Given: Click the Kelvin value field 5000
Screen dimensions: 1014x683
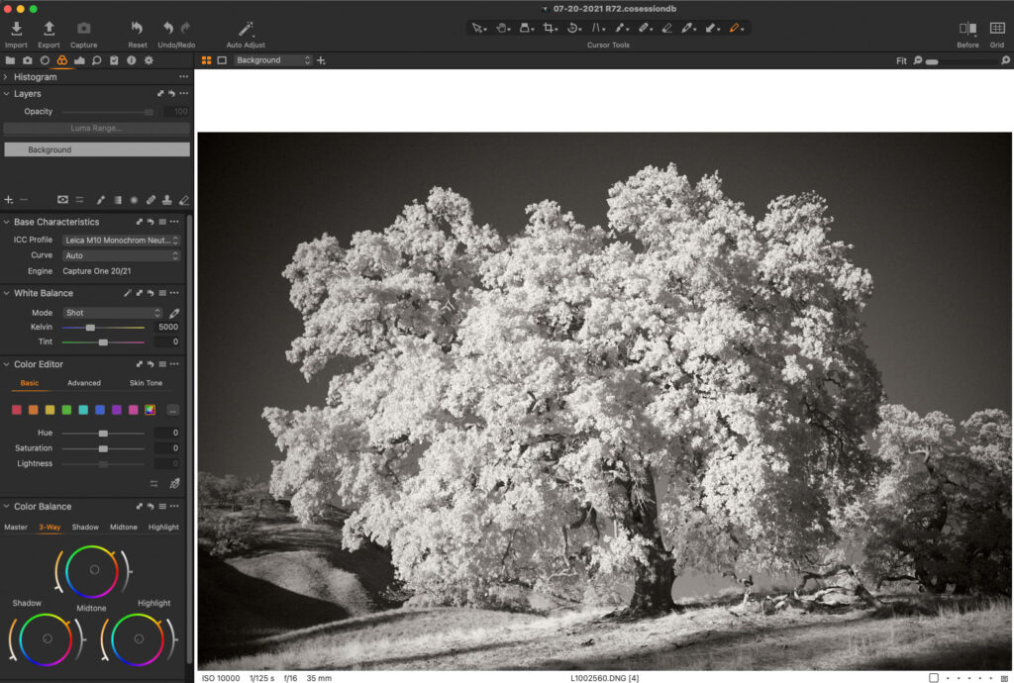Looking at the screenshot, I should pos(166,327).
